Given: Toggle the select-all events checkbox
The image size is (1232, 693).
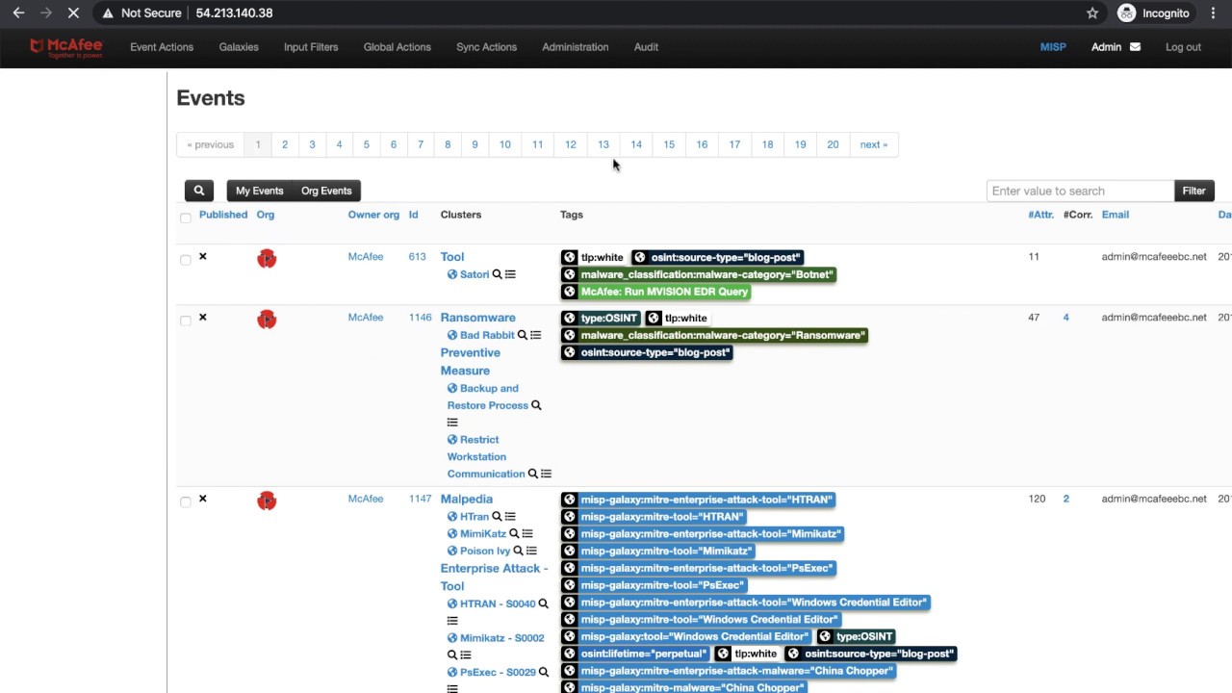Looking at the screenshot, I should coord(186,218).
